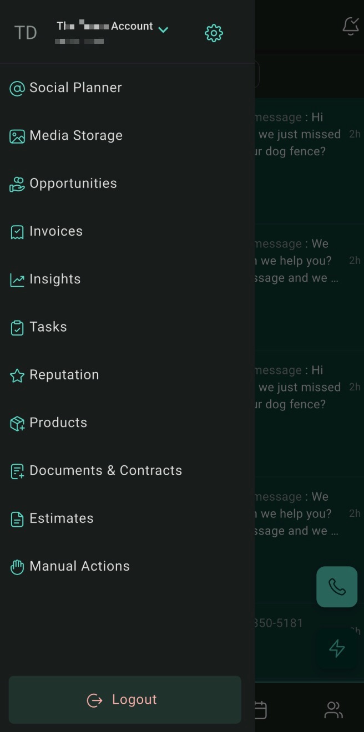Click the Reputation star icon
This screenshot has height=732, width=364.
[x=17, y=376]
